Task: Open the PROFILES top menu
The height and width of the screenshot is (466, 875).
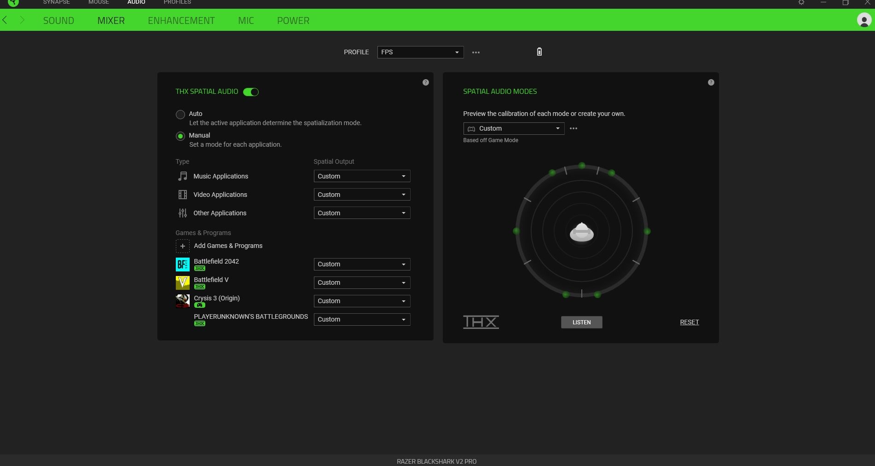Action: [177, 2]
